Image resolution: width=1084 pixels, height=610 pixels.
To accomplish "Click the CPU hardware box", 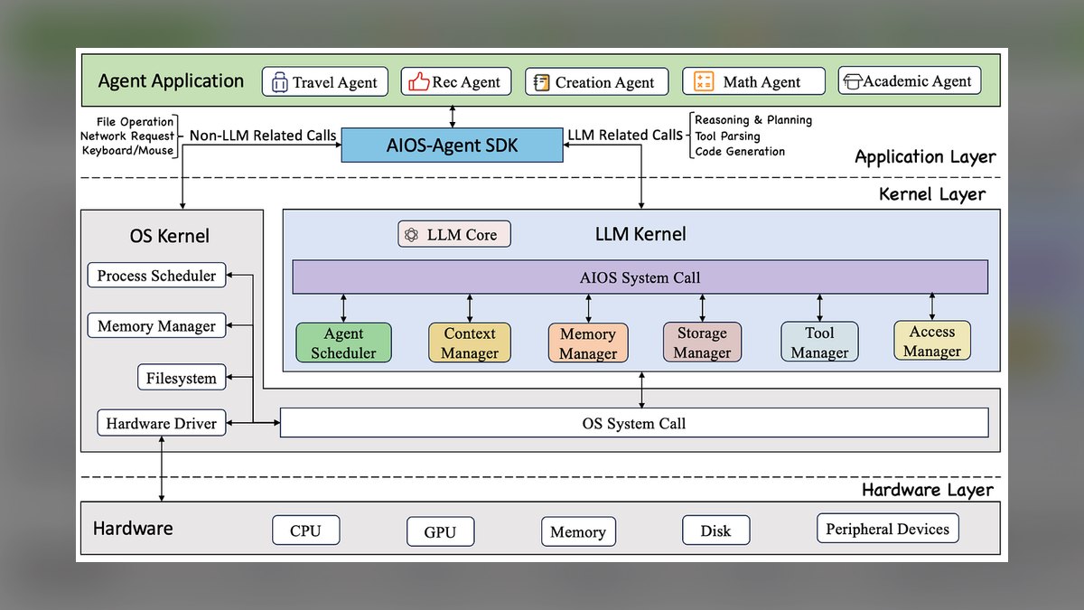I will tap(305, 530).
